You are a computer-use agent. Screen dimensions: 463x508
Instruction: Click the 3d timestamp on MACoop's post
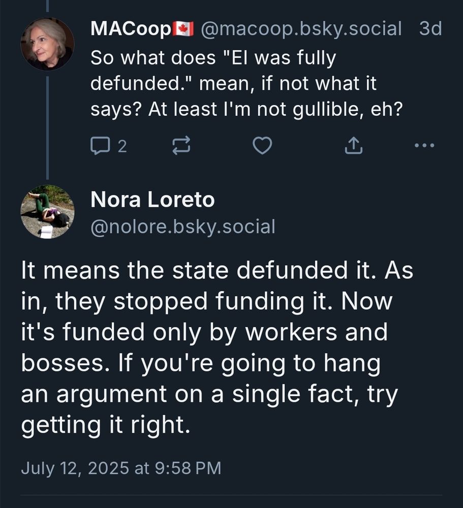coord(430,29)
